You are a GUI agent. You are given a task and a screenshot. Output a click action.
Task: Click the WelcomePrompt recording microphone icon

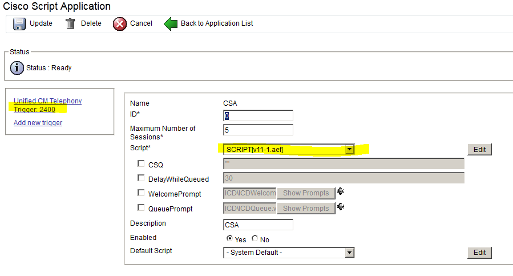(341, 191)
